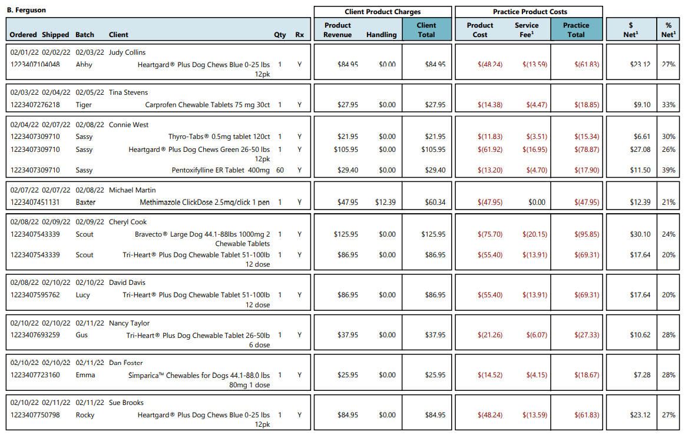Select pet name Gus
The image size is (685, 435).
point(82,335)
